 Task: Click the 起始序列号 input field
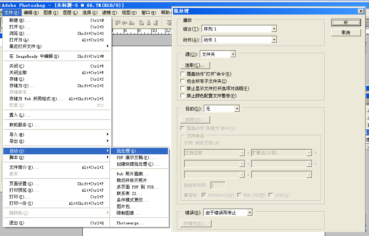point(218,186)
